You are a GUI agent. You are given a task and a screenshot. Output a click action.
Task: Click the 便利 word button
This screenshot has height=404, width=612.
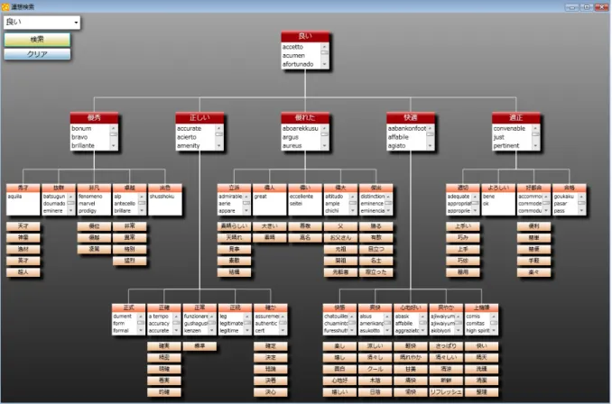click(534, 226)
